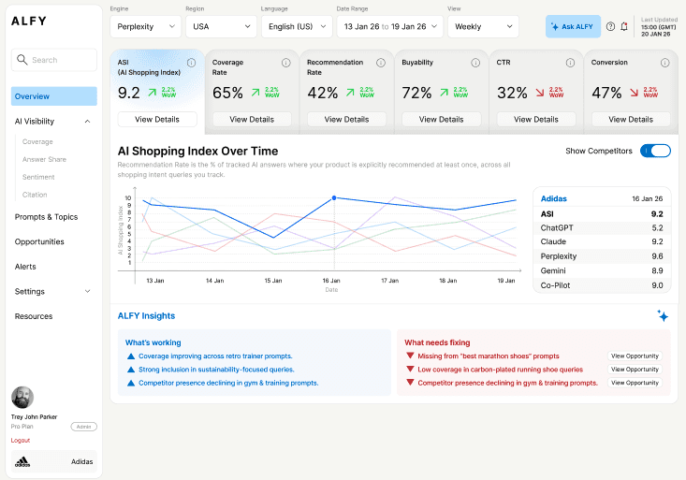View Opportunity for gym & training prompts
The width and height of the screenshot is (686, 480).
click(635, 383)
